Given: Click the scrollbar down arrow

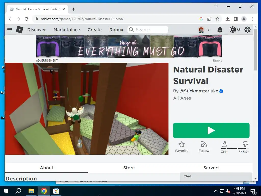Looking at the screenshot, I should [x=255, y=179].
